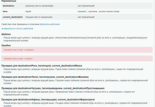Click the back arrow before вернуться
The image size is (155, 107).
(x=2, y=29)
